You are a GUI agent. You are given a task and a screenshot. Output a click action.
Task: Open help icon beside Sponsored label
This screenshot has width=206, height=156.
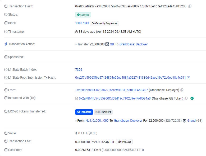(x=6, y=57)
